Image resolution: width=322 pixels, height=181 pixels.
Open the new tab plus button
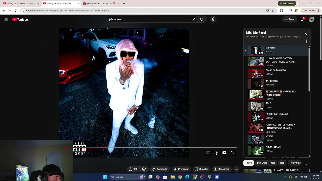[x=124, y=4]
